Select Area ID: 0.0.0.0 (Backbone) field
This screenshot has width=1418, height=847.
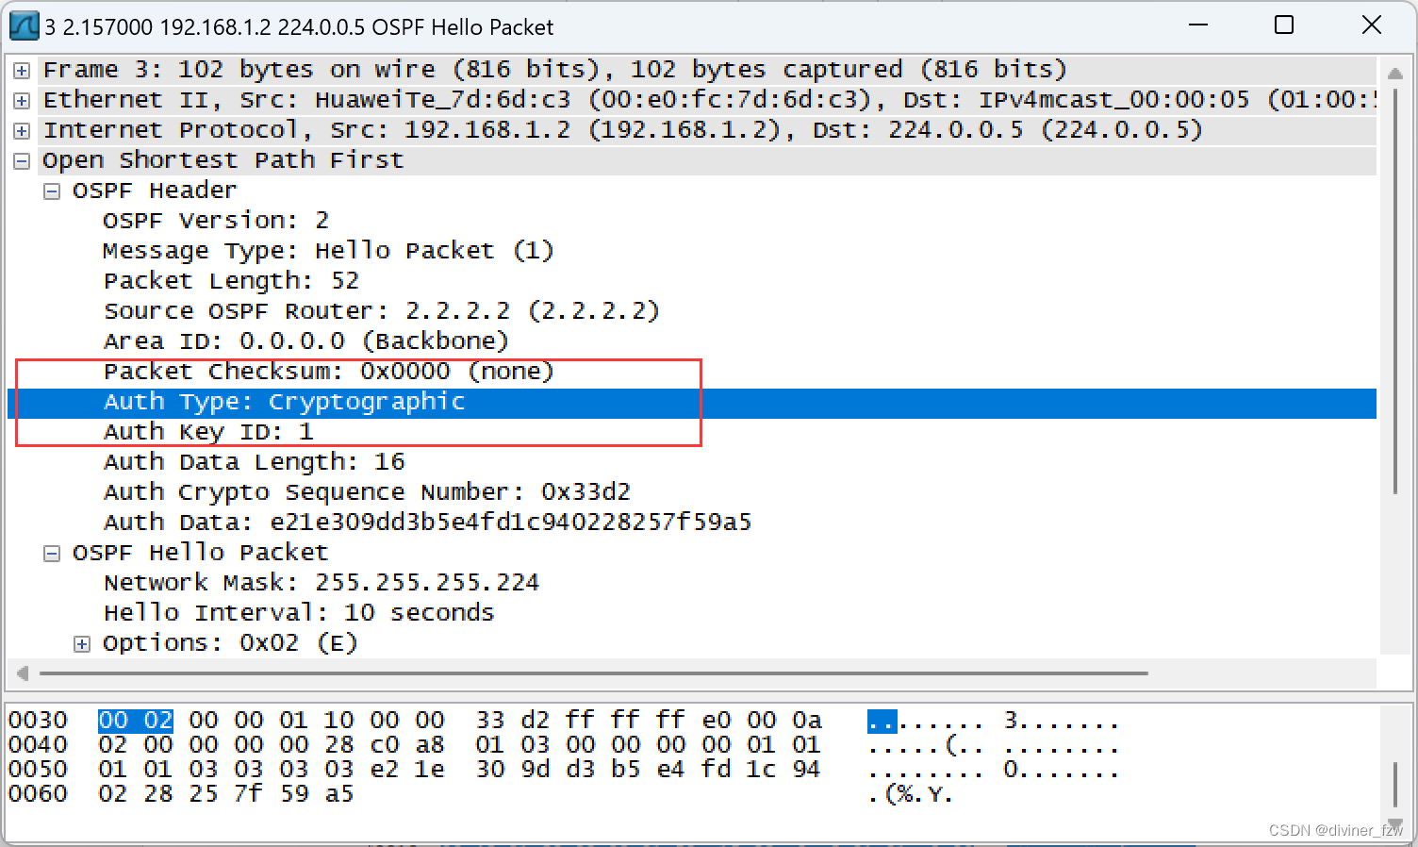coord(305,341)
